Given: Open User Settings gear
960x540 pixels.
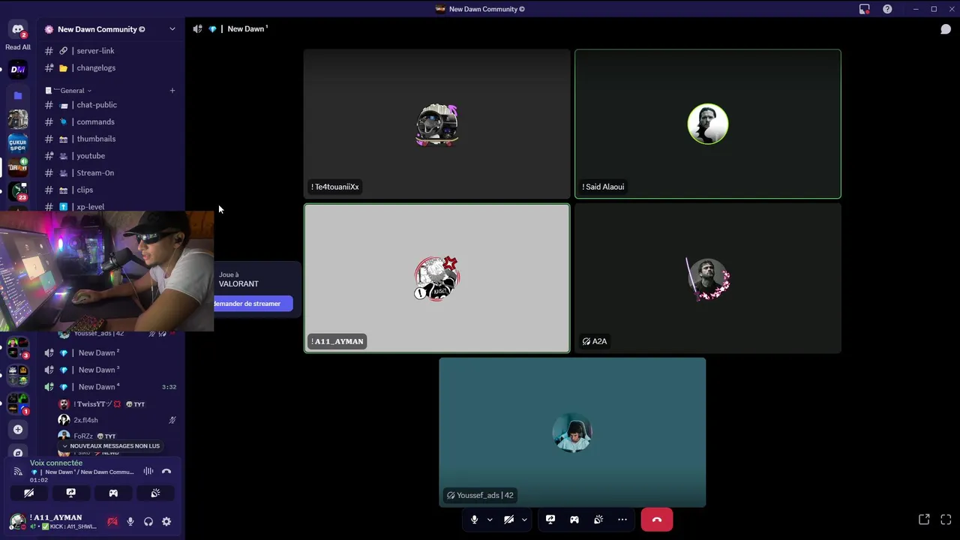Looking at the screenshot, I should tap(166, 522).
